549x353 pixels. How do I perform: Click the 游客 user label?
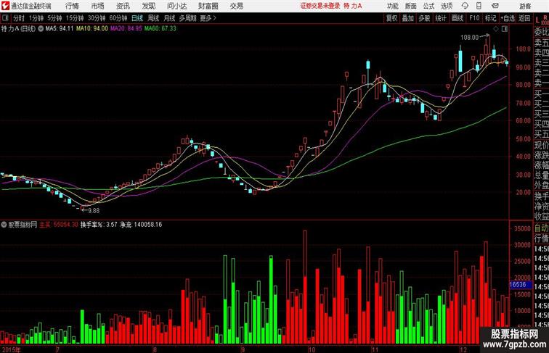pyautogui.click(x=525, y=6)
